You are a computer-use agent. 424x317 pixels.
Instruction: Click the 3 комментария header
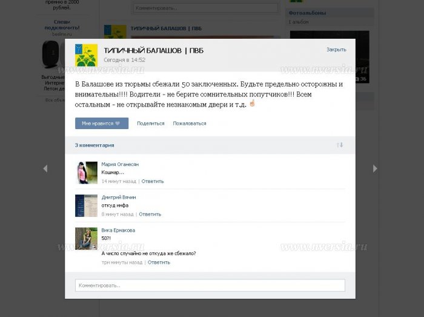pyautogui.click(x=94, y=145)
